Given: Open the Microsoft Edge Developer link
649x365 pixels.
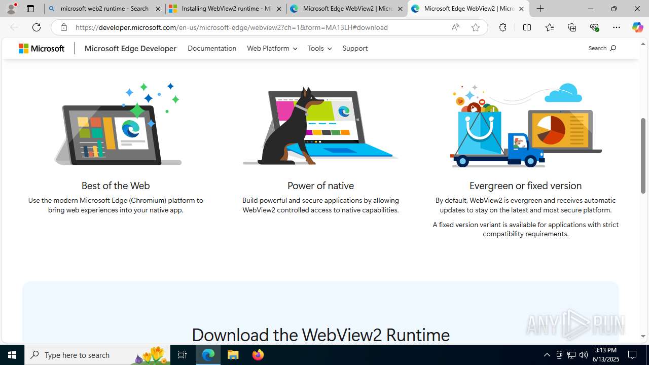Looking at the screenshot, I should pos(130,48).
